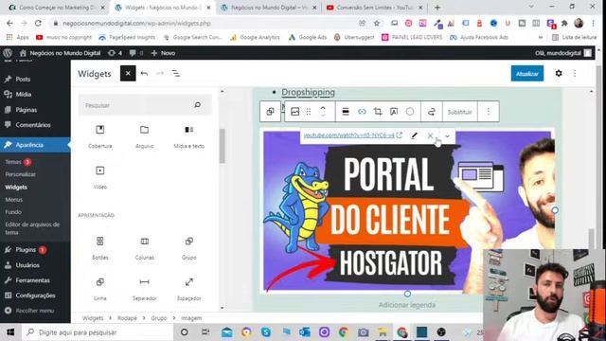This screenshot has height=341, width=606.
Task: Go to Menus submenu
Action: point(14,200)
